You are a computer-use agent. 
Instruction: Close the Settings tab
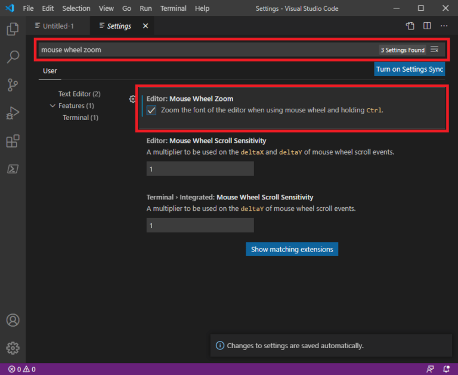146,26
